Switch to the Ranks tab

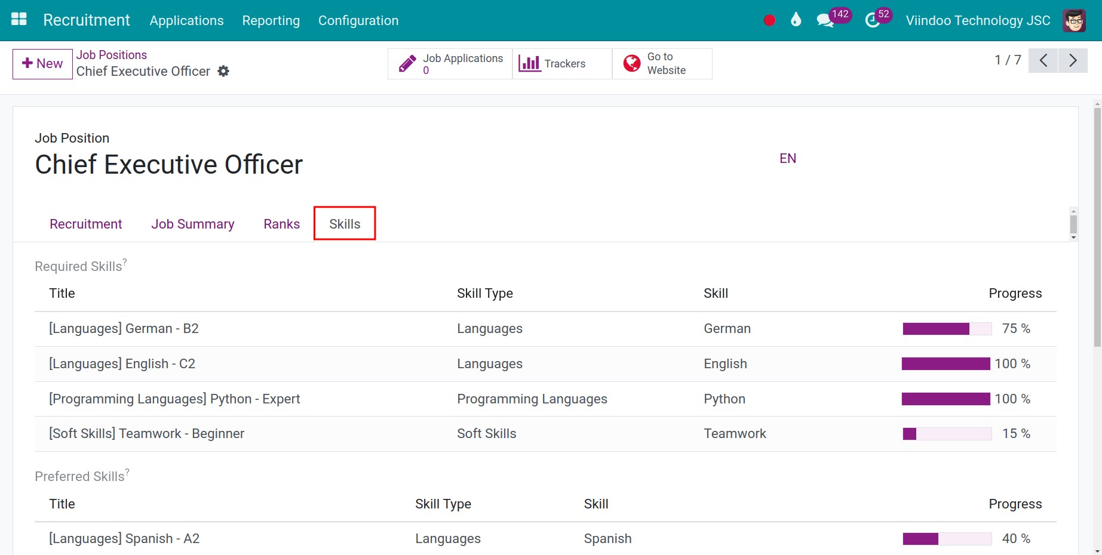[281, 224]
